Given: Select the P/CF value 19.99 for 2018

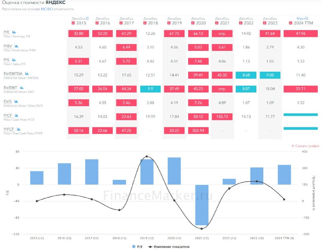Looking at the screenshot, I should (x=150, y=117).
